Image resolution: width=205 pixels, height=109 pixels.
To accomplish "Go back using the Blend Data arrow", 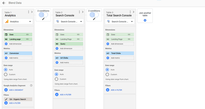I will (x=4, y=3).
